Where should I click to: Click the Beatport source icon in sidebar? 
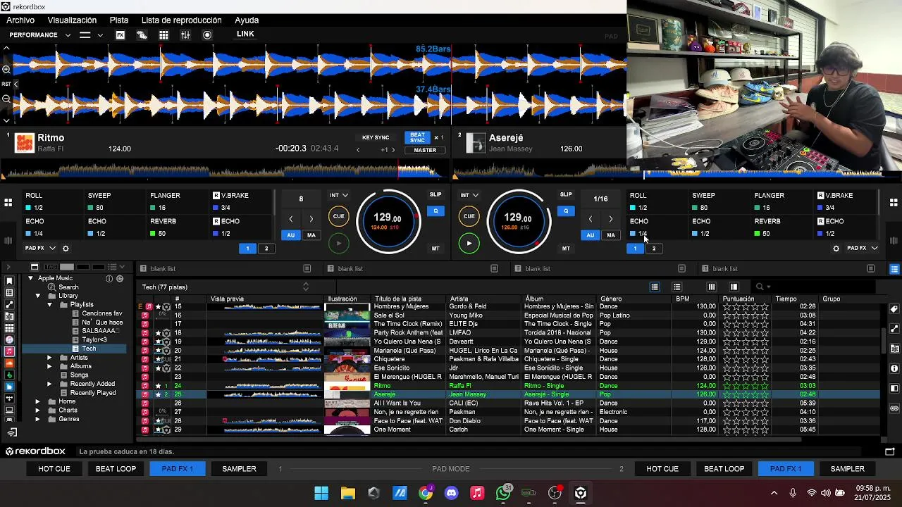click(9, 375)
